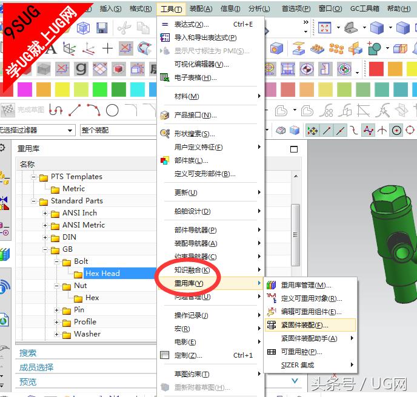Click the large g letter icon

pyautogui.click(x=81, y=69)
